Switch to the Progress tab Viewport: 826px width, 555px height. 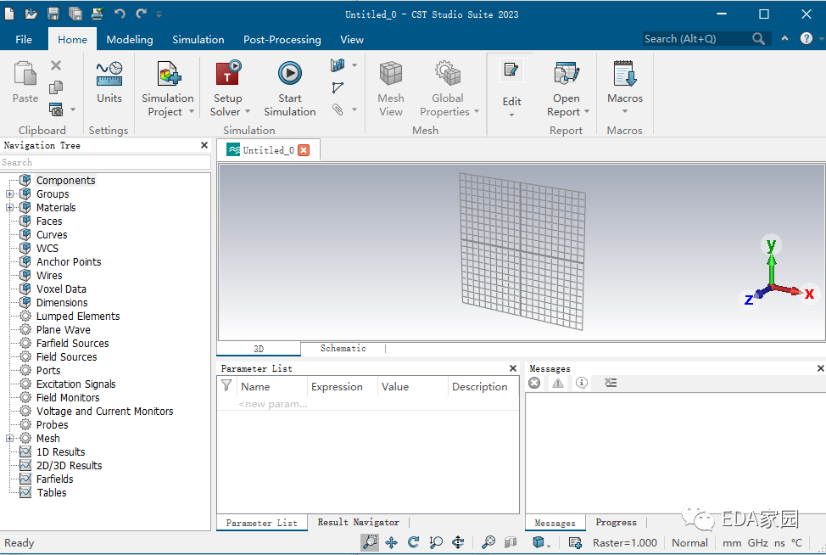(616, 522)
